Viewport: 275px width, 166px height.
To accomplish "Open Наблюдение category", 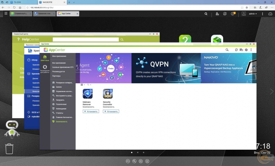I will [59, 109].
